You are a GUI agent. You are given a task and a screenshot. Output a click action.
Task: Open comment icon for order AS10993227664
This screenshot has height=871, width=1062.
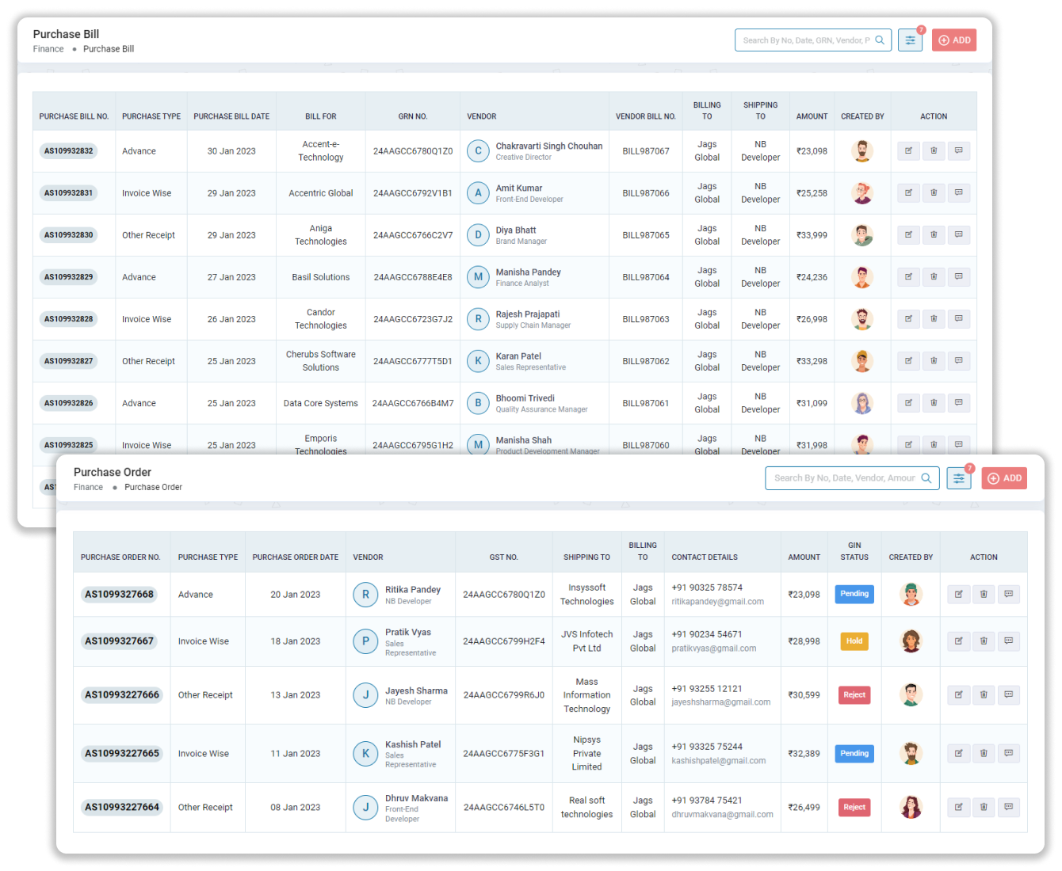[x=1009, y=807]
